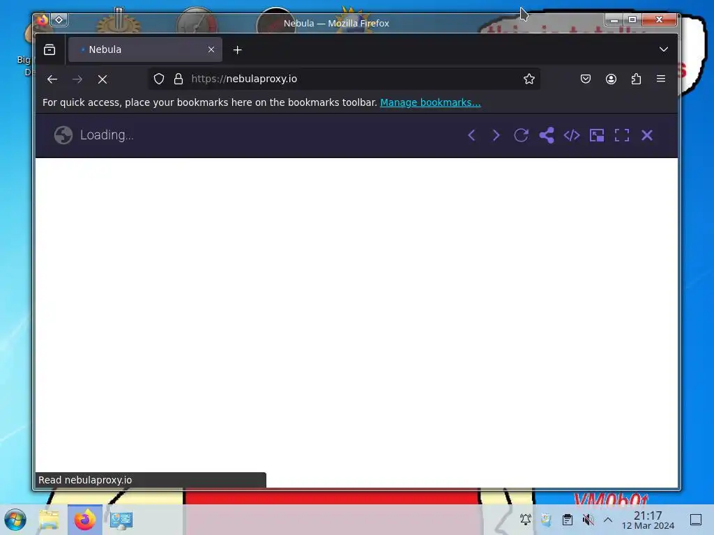This screenshot has height=535, width=714.
Task: Select the Nebula tab
Action: (145, 49)
